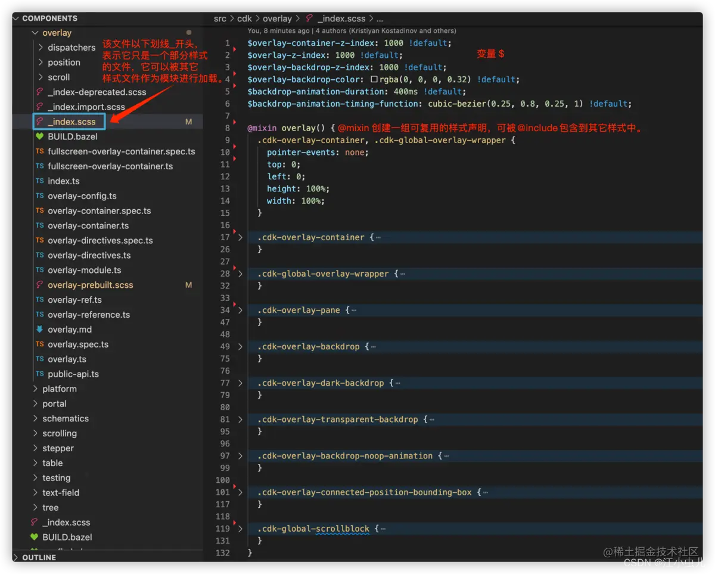Click the trailing ellipsis breadcrumb segment
The width and height of the screenshot is (715, 574).
tap(380, 18)
